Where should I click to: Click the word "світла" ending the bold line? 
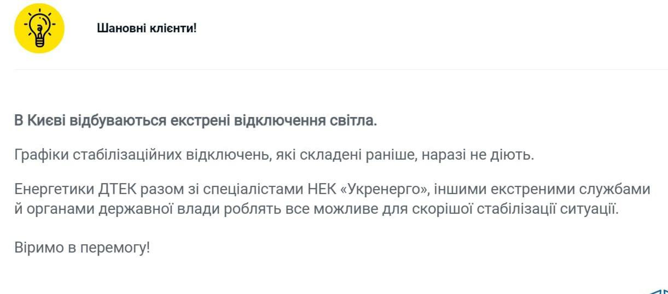click(356, 120)
